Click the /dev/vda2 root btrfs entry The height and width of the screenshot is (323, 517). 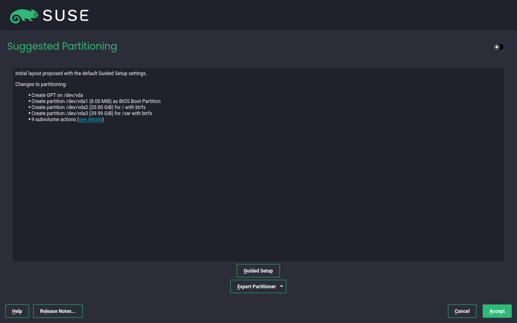pos(88,107)
